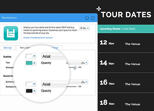Follow the Create a free Bandsintown account link

(x=38, y=38)
